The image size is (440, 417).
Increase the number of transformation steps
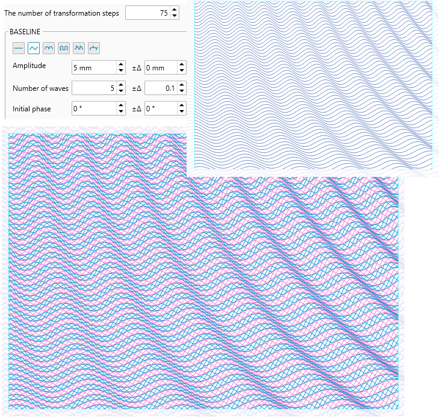175,10
